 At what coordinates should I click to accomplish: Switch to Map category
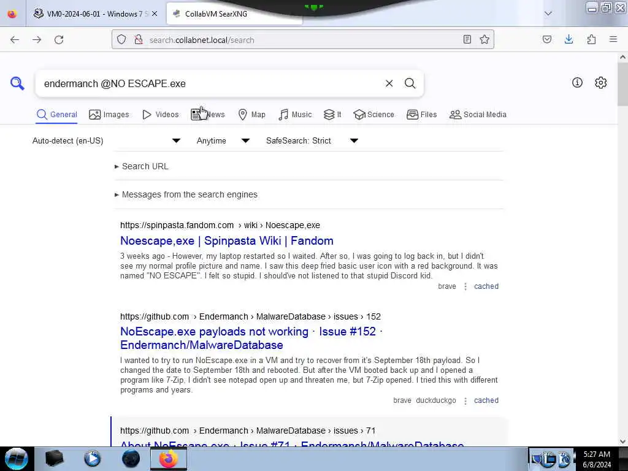(251, 115)
